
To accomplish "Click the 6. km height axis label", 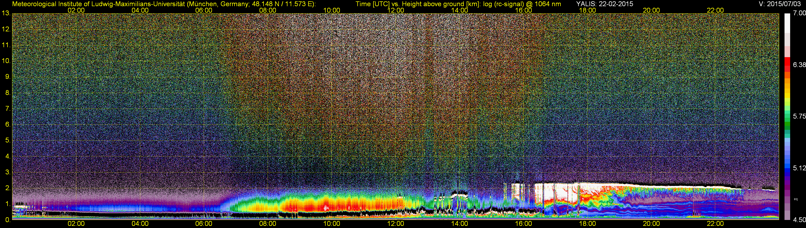I will [x=8, y=124].
